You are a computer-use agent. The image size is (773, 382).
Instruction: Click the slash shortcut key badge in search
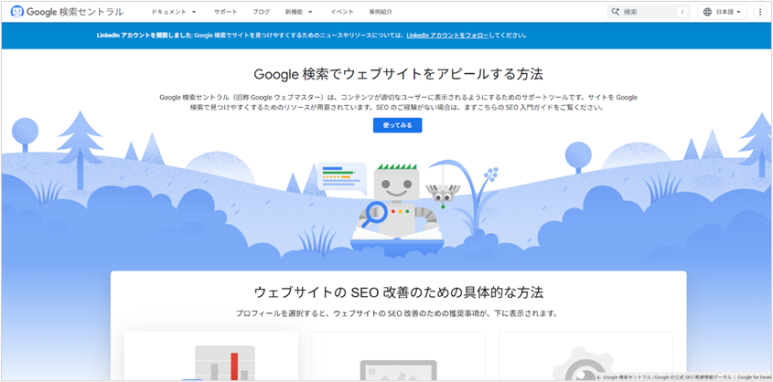click(x=682, y=12)
